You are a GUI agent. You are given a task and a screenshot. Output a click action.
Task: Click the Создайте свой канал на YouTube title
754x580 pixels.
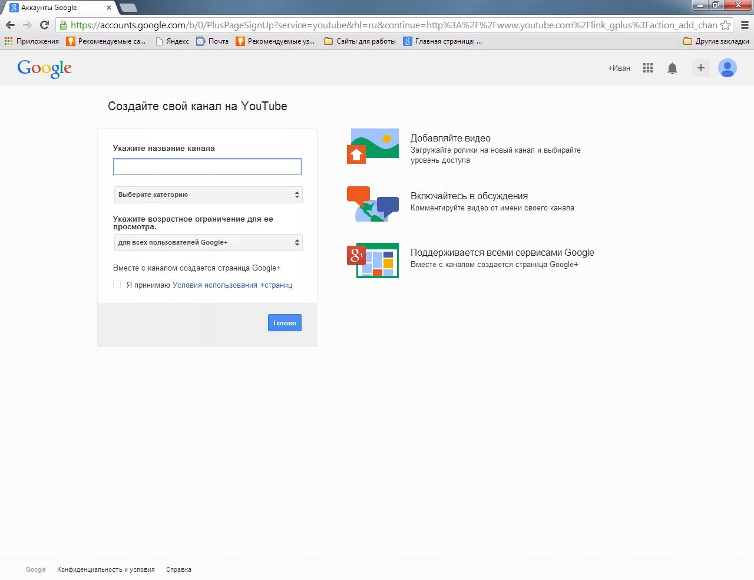tap(197, 106)
